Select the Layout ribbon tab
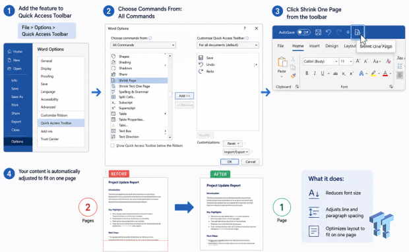 tap(350, 46)
